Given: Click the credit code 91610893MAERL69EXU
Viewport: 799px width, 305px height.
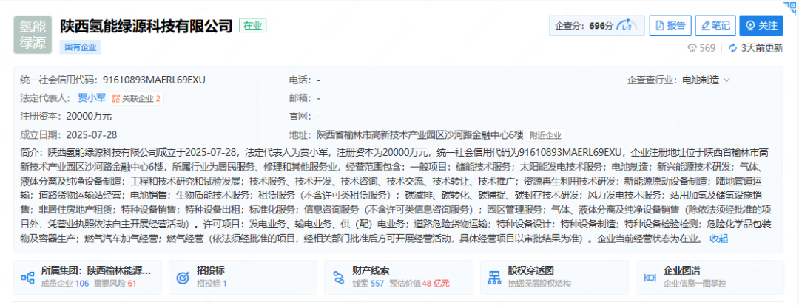Looking at the screenshot, I should [154, 80].
